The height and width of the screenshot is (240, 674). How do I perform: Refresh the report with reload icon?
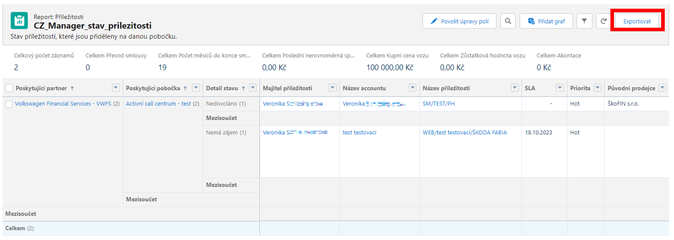604,21
